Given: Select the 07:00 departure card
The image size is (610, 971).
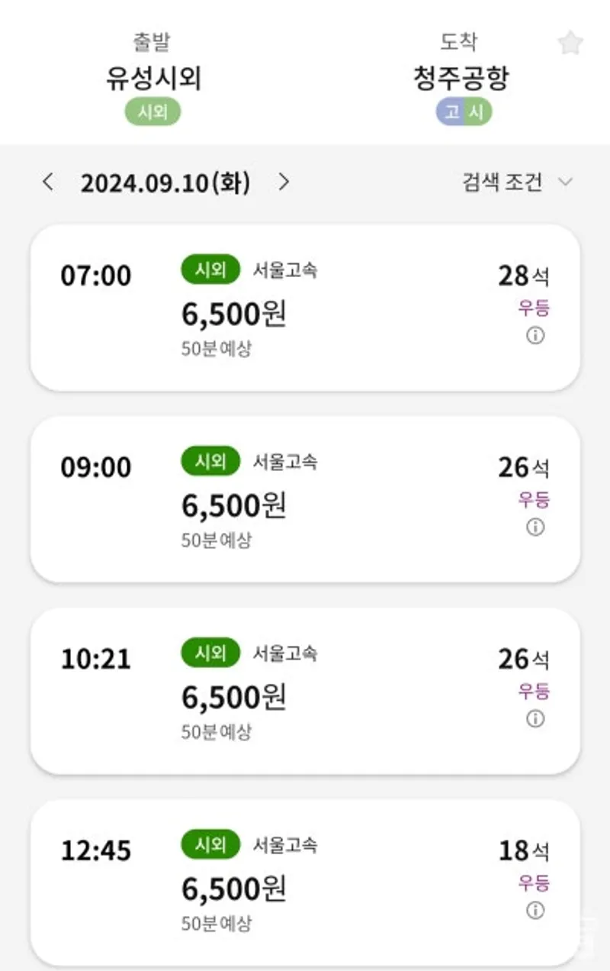Looking at the screenshot, I should [x=305, y=308].
